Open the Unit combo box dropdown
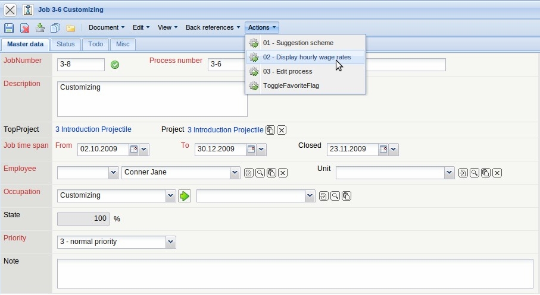This screenshot has height=295, width=540. pos(450,173)
